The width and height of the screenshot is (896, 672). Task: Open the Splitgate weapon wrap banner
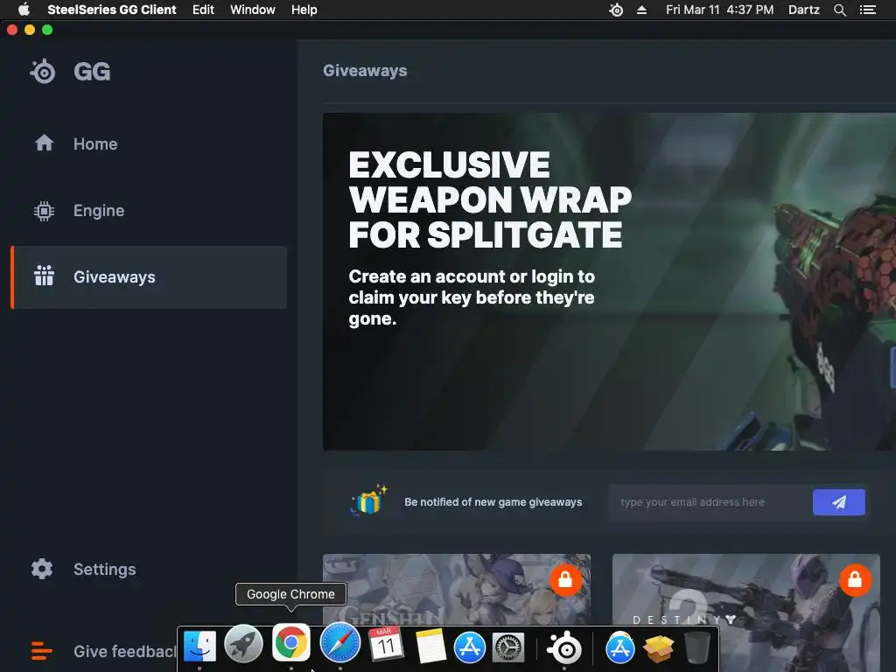click(609, 282)
